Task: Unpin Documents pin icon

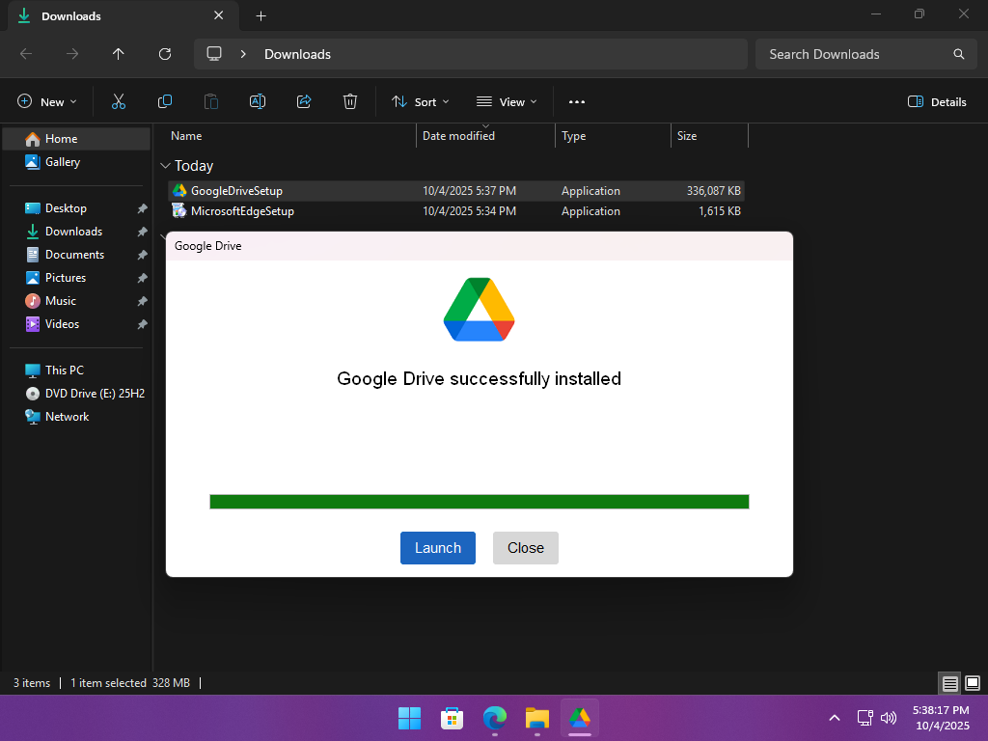Action: 143,255
